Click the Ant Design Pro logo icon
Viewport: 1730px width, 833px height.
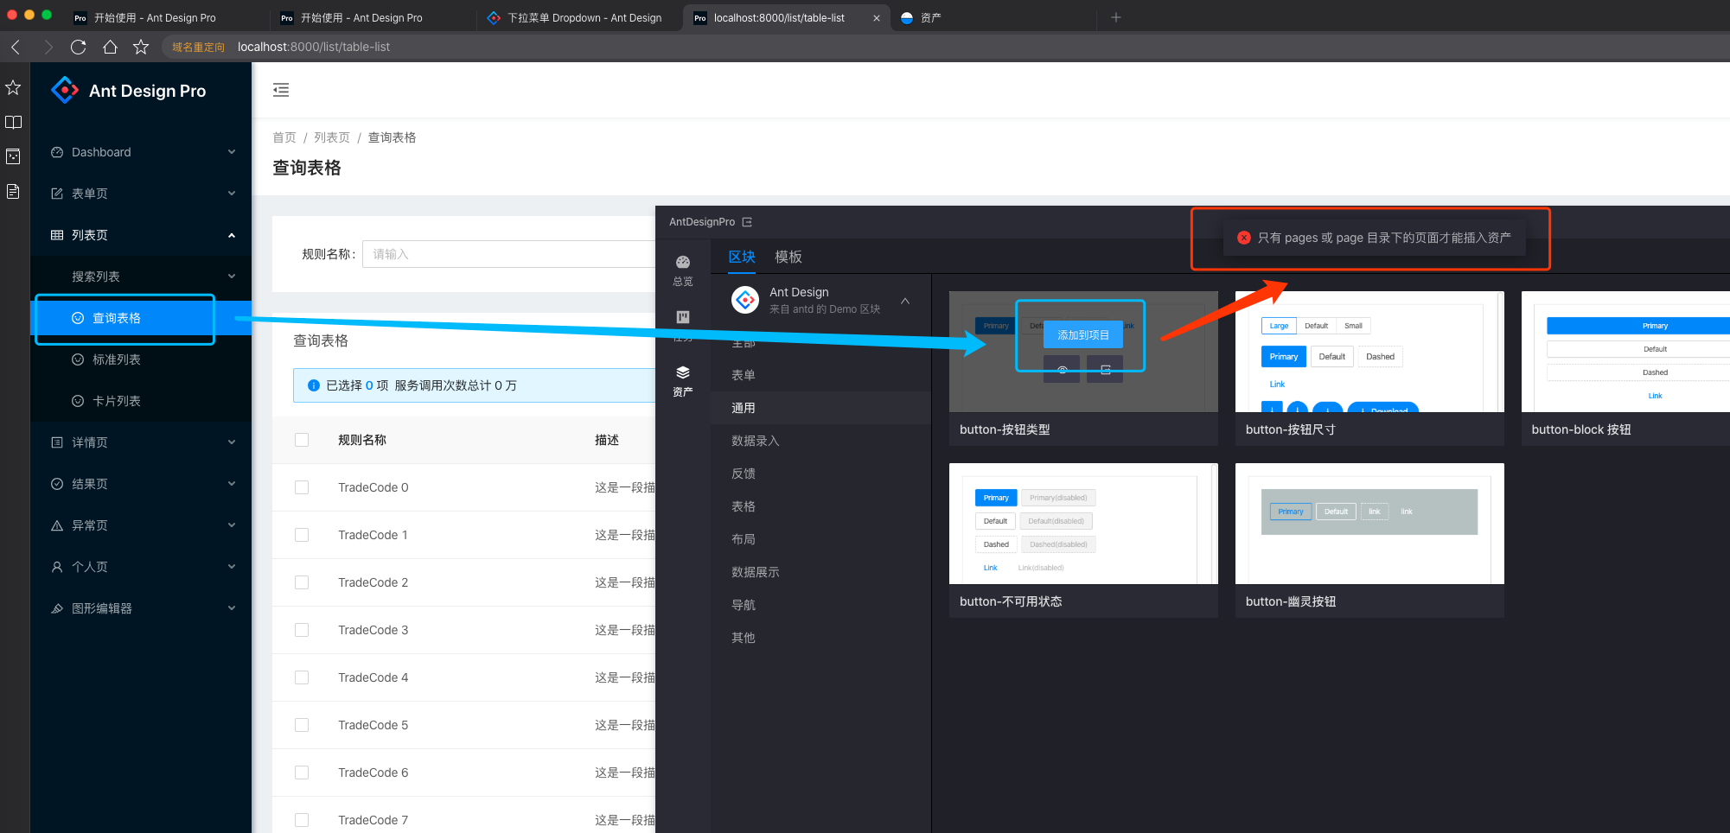pos(65,90)
